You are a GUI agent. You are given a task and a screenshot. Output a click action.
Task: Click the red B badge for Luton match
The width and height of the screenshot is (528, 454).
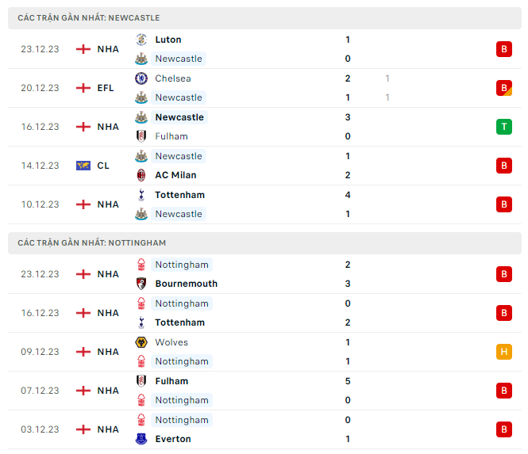pyautogui.click(x=504, y=49)
